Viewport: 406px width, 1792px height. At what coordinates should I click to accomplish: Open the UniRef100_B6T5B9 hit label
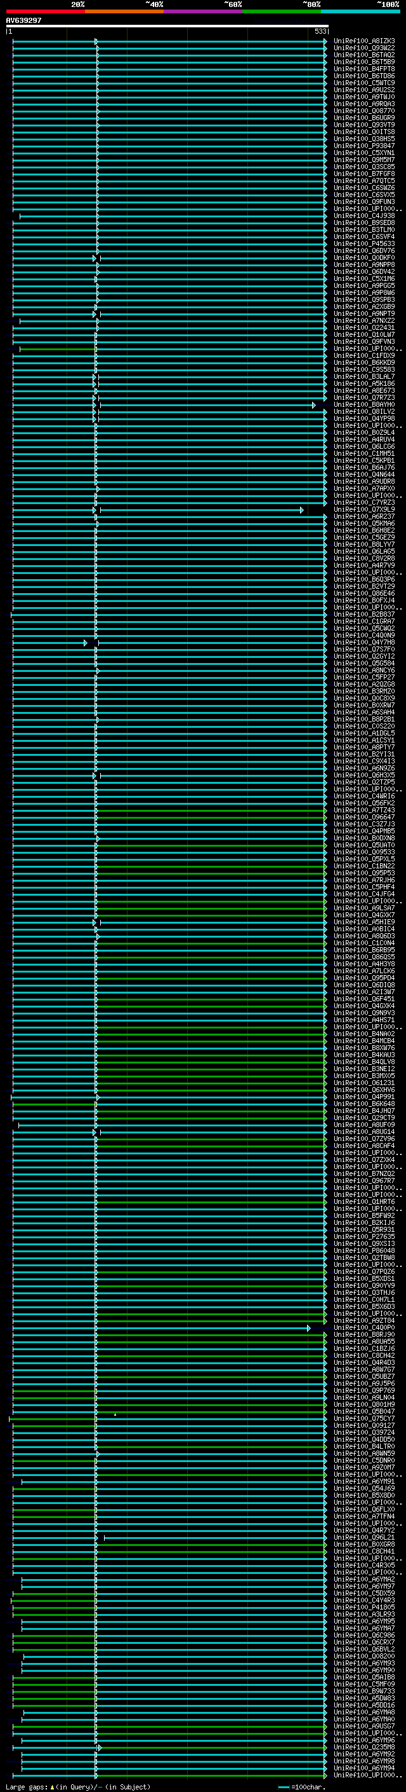[364, 62]
